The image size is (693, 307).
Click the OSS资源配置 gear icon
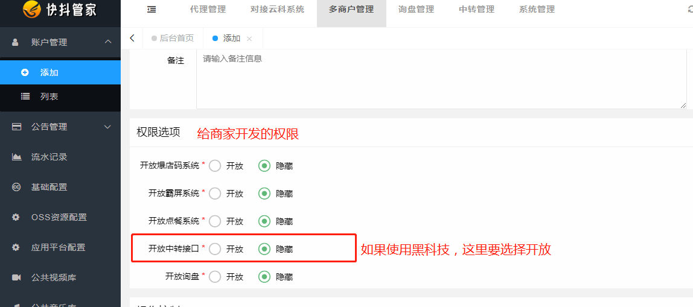coord(16,217)
